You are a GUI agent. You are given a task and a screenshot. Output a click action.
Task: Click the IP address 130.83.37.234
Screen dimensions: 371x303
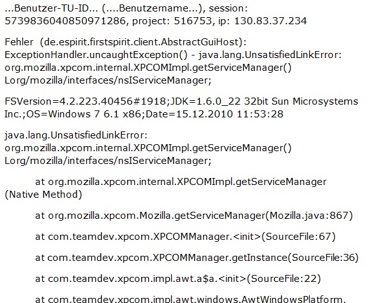point(271,21)
